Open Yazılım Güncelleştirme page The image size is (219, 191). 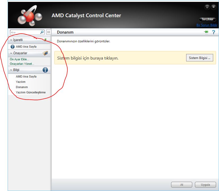pos(31,92)
